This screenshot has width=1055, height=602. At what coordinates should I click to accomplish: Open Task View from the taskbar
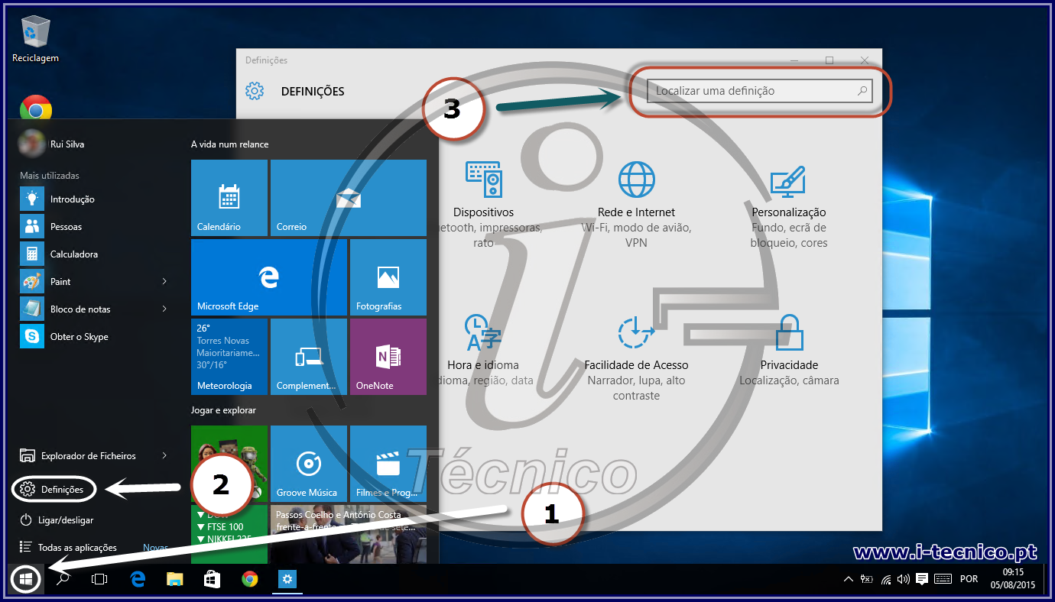tap(99, 579)
